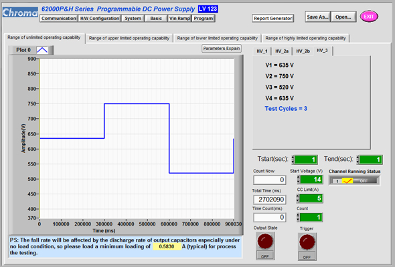The width and height of the screenshot is (395, 267).
Task: Open the Report Generator
Action: click(x=273, y=18)
